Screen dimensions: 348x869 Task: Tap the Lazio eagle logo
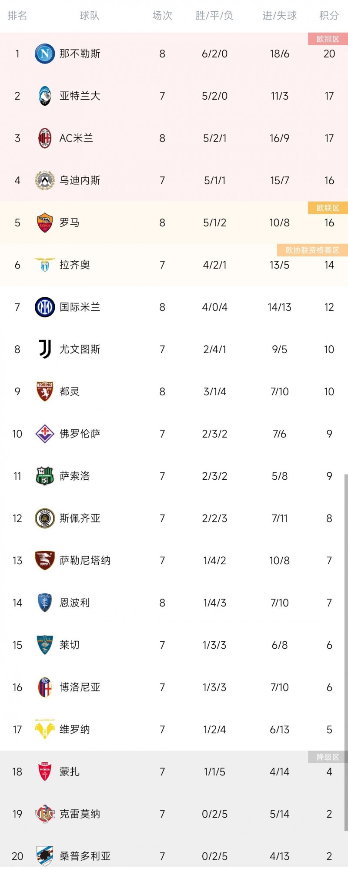[x=45, y=264]
